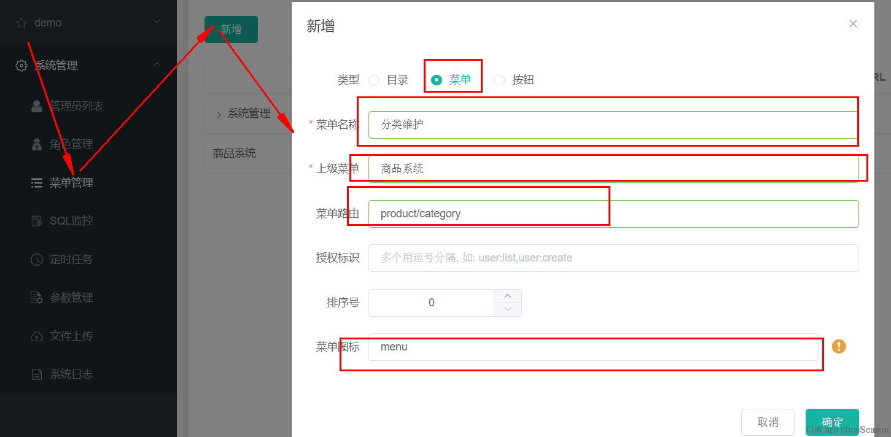
Task: Select the 按钮 radio button
Action: 499,80
